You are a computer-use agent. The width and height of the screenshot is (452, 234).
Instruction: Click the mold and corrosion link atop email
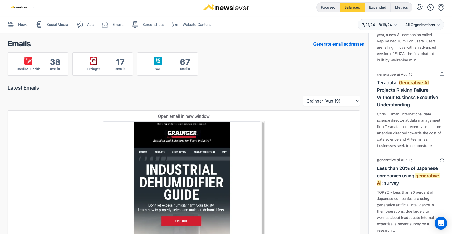pyautogui.click(x=181, y=124)
